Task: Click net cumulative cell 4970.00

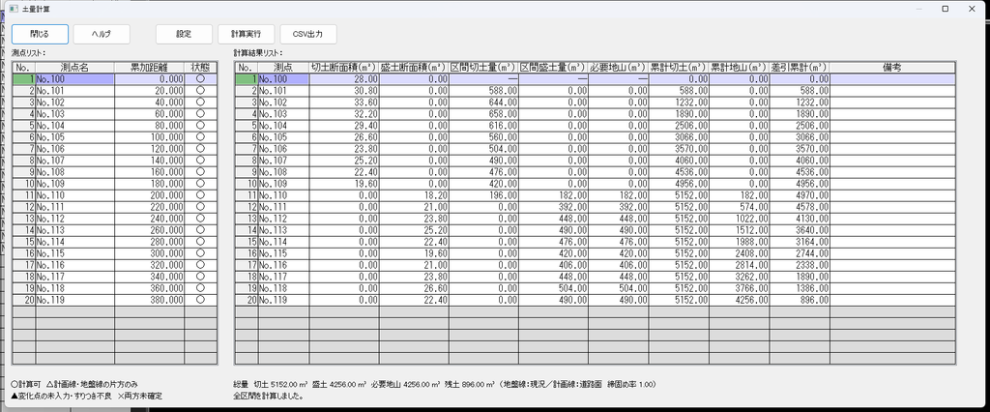Action: click(x=800, y=196)
